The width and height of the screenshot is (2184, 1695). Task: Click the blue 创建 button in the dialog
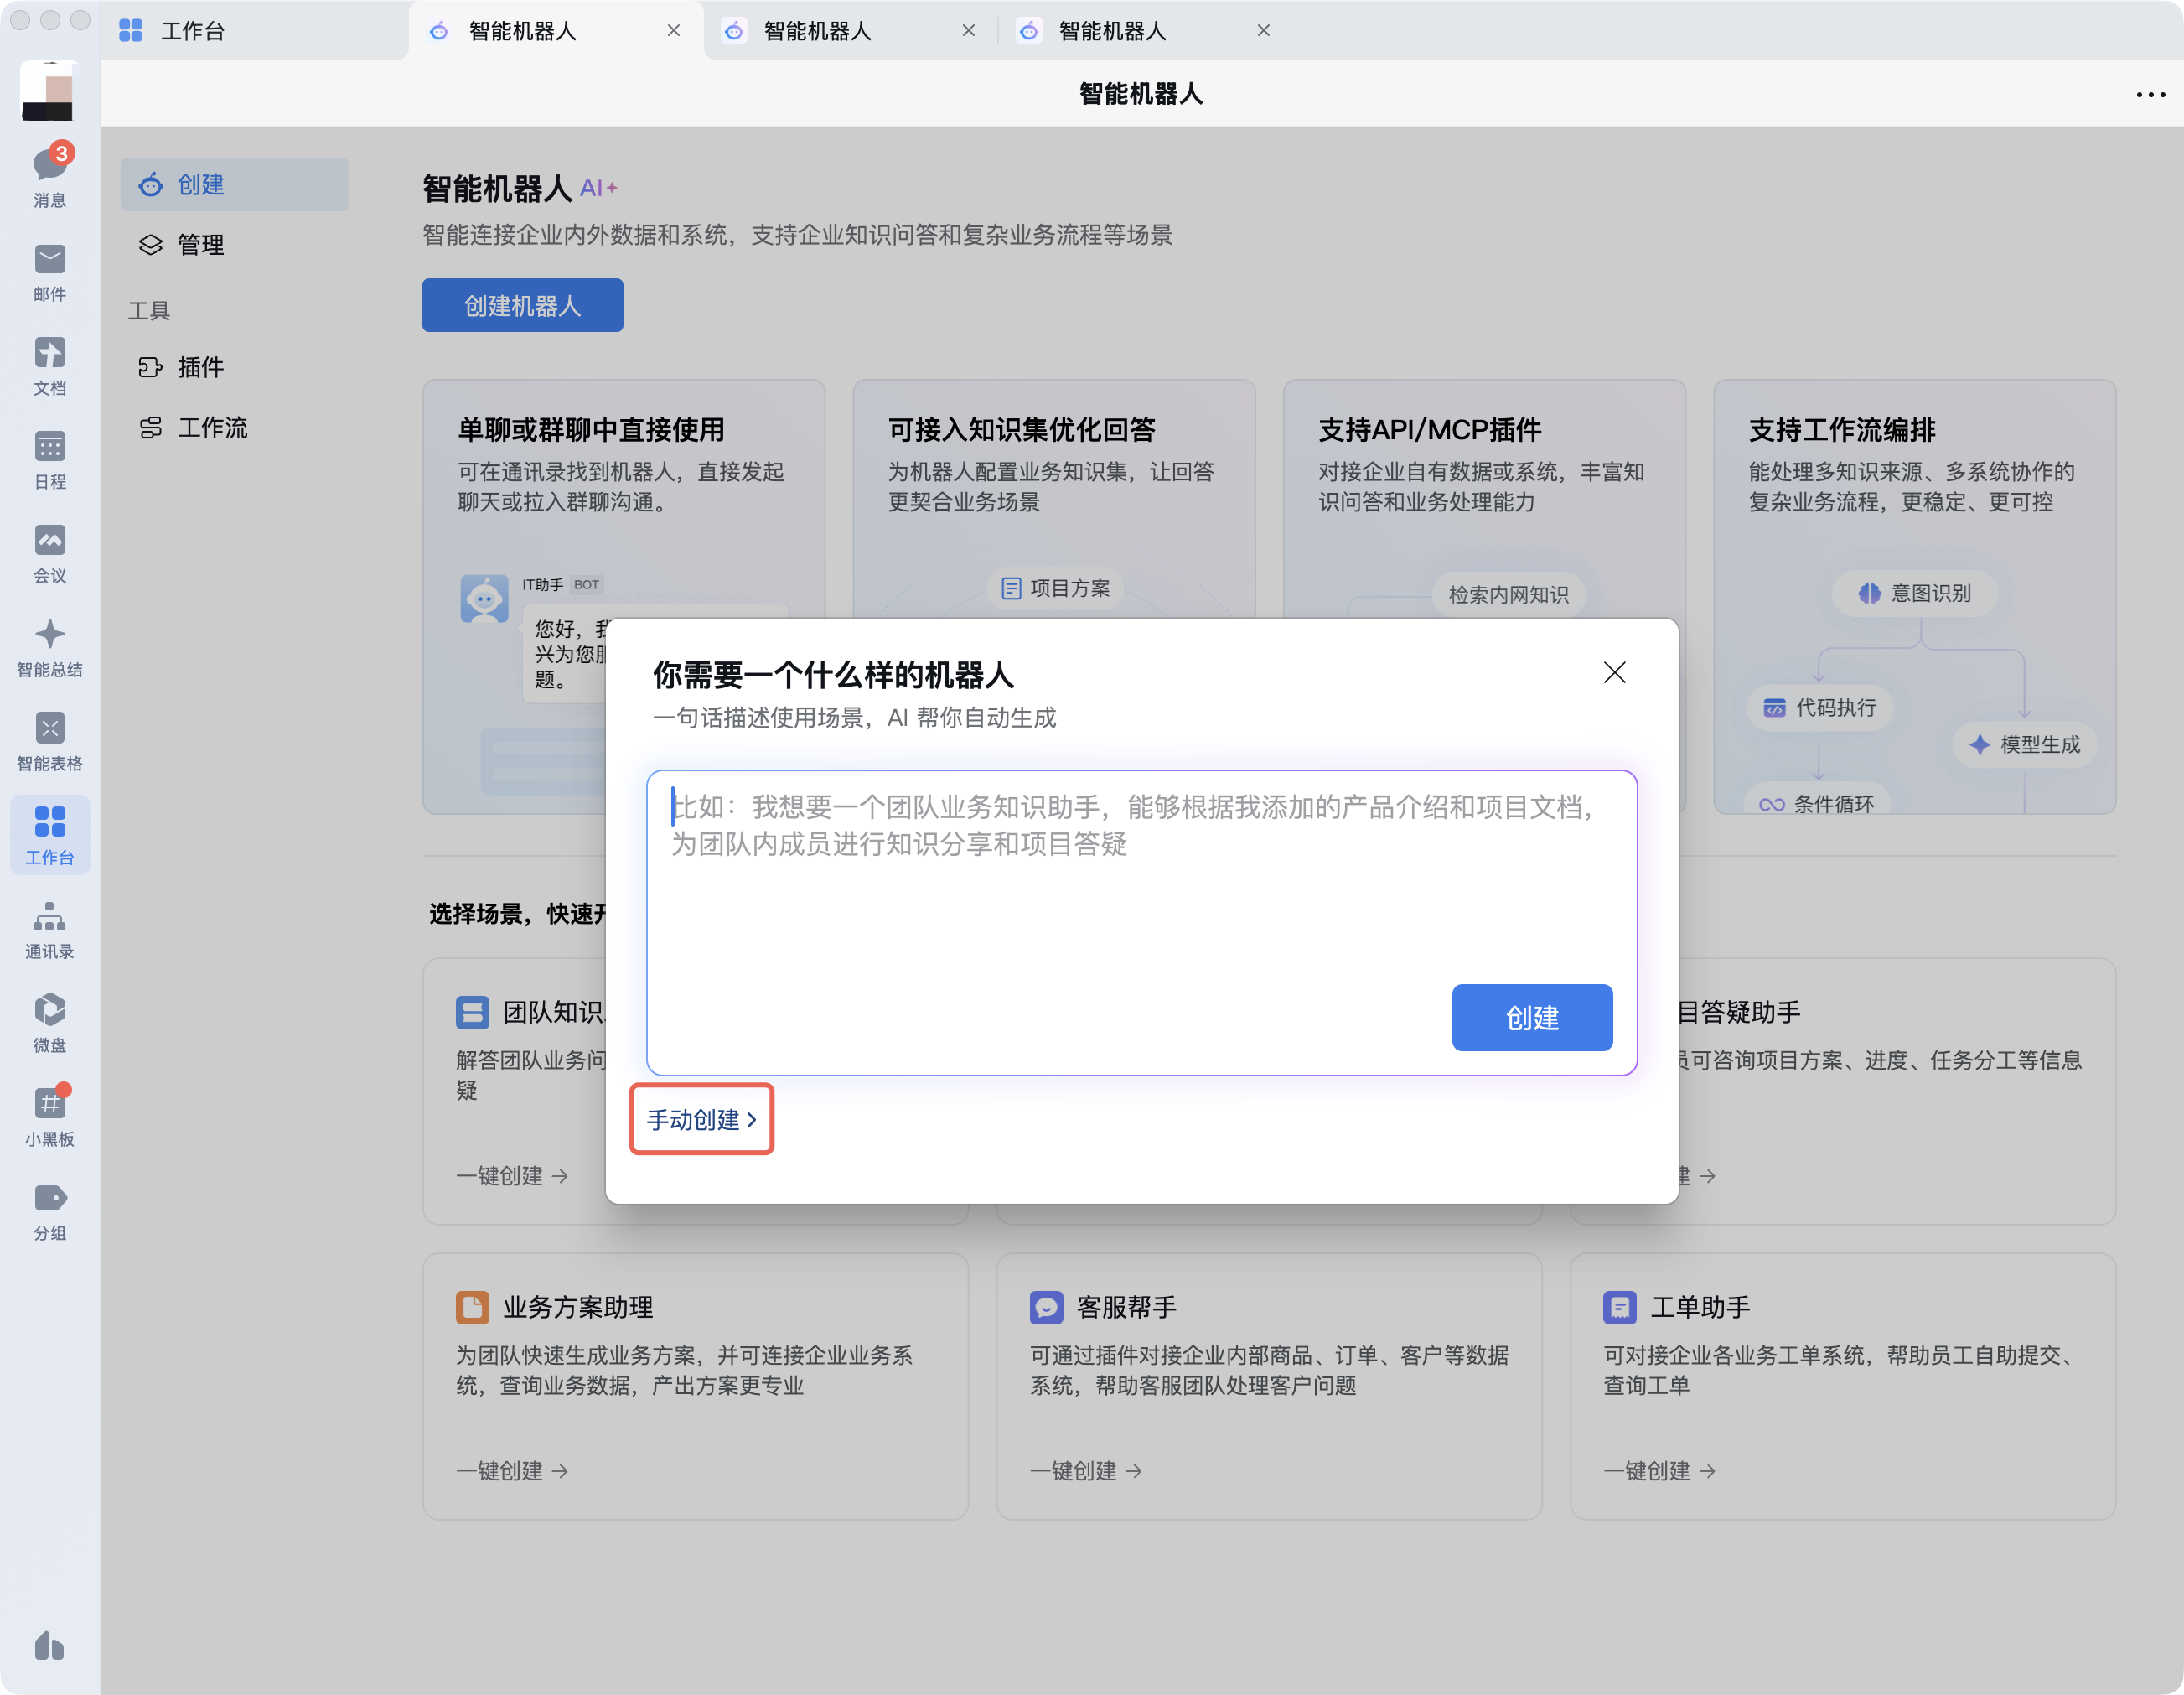point(1531,1018)
